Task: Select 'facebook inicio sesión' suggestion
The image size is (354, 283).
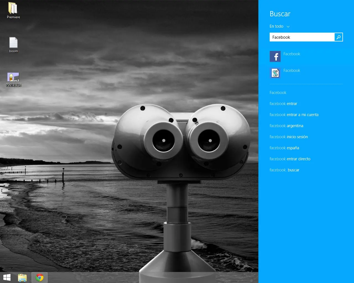Action: pyautogui.click(x=289, y=137)
